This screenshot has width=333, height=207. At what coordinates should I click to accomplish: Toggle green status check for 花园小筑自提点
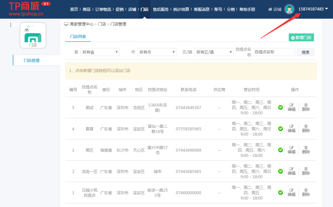(281, 193)
